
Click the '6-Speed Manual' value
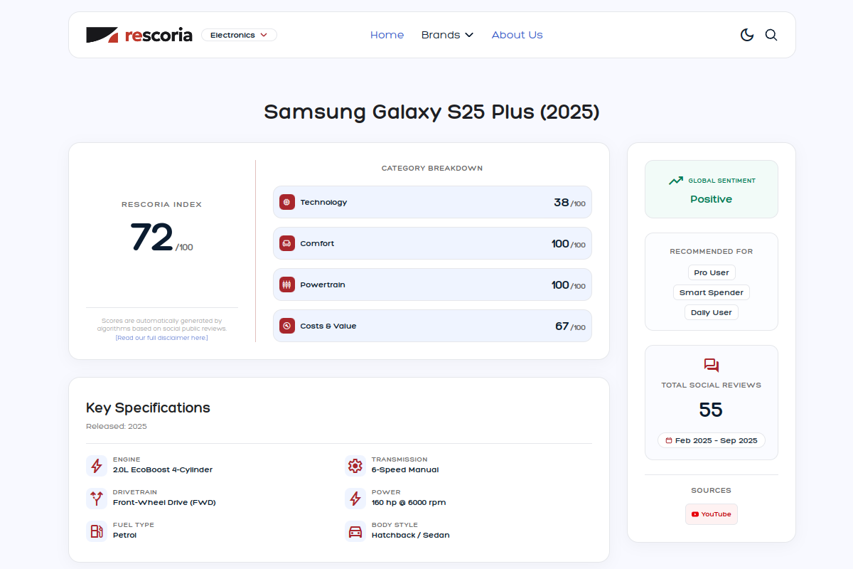[405, 470]
